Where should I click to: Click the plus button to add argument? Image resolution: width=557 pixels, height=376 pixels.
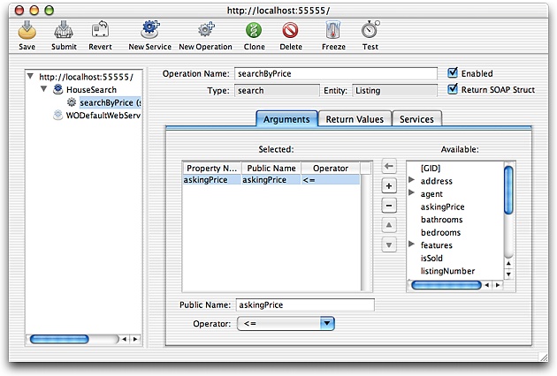click(x=389, y=186)
